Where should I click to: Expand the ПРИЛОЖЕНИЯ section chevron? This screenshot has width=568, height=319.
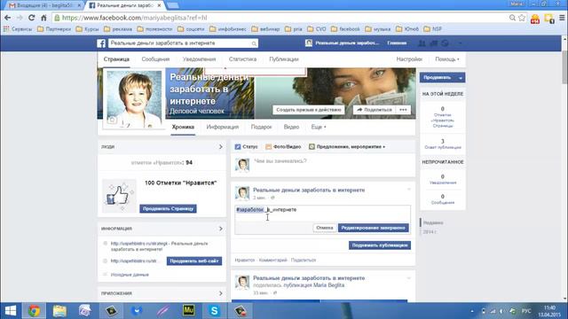(221, 293)
